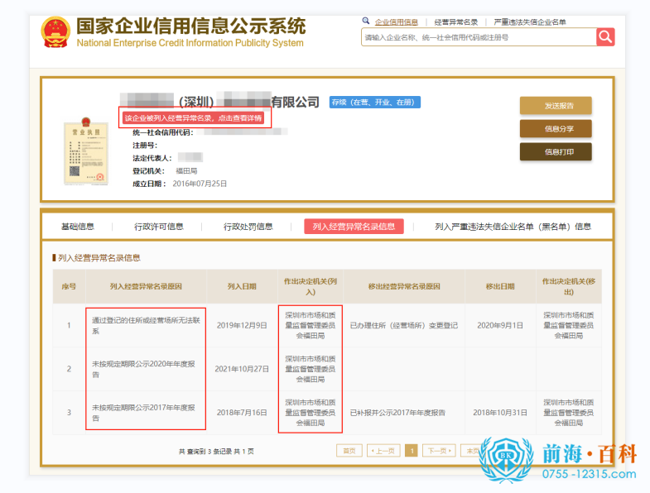The image size is (650, 493).
Task: Click 已办理住所（经营场所）变更登记 cell
Action: [404, 326]
